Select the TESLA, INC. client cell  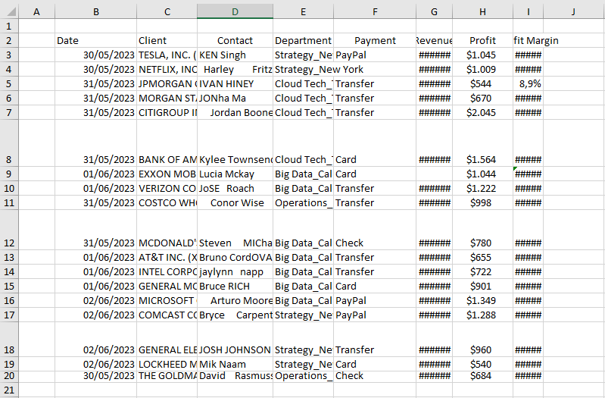coord(167,55)
